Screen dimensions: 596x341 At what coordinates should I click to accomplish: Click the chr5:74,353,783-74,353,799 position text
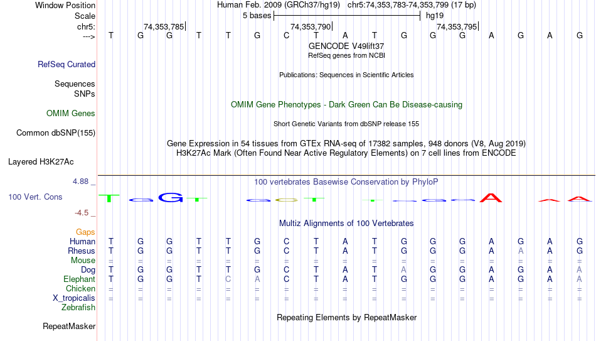coord(412,5)
